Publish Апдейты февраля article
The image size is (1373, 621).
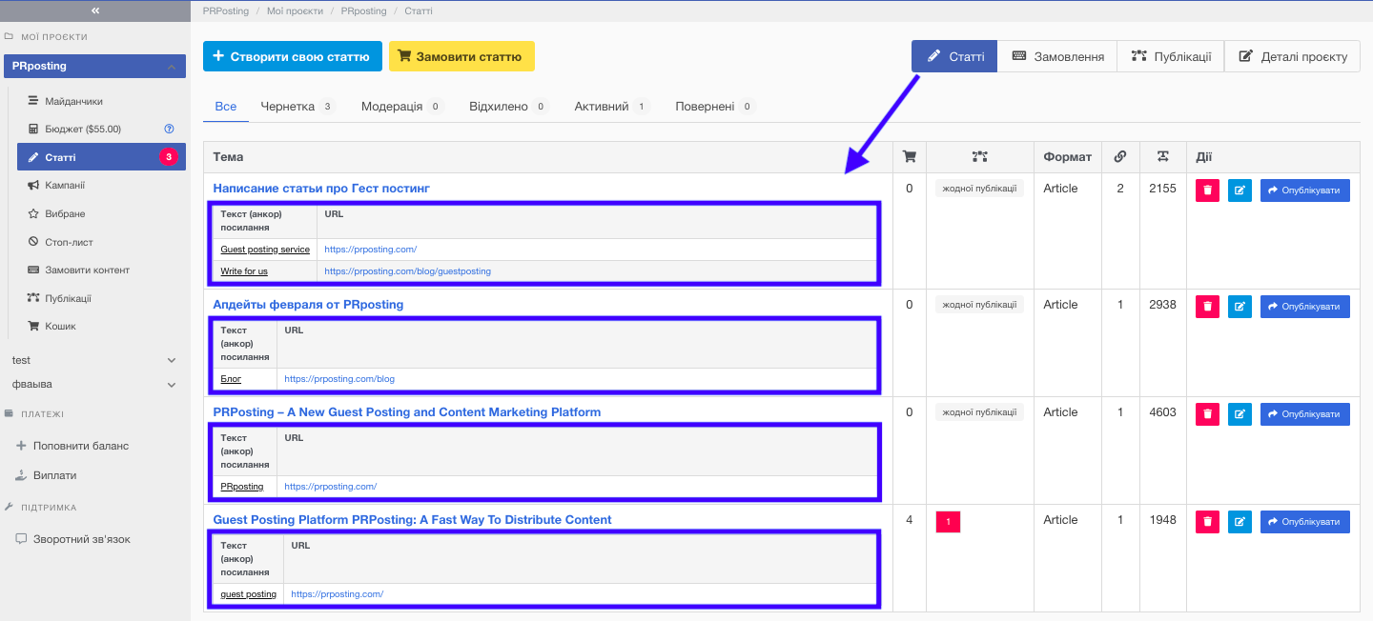(1305, 307)
